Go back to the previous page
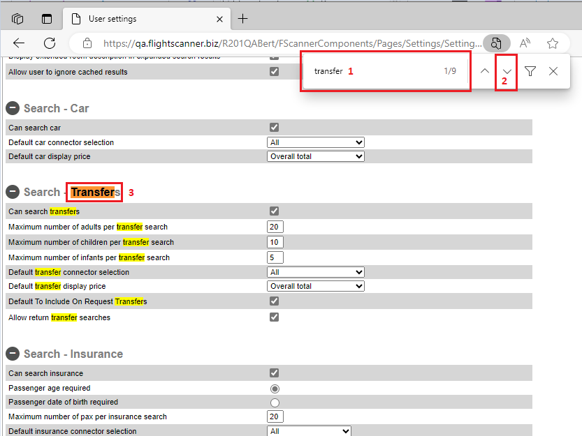The image size is (582, 436). 19,43
